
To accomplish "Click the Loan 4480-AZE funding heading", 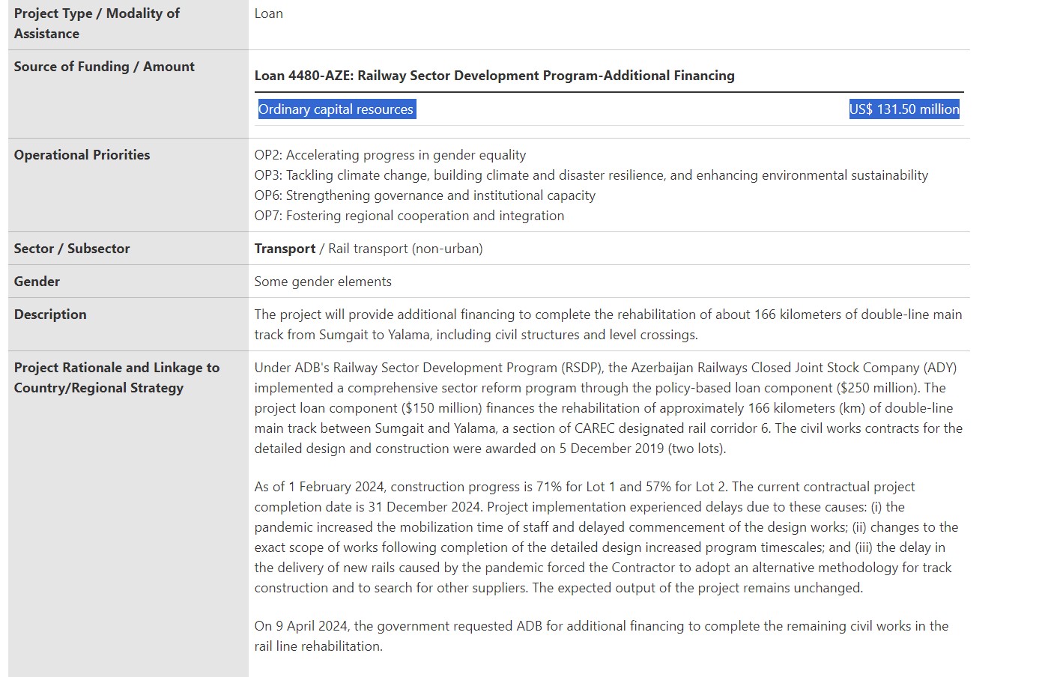I will coord(494,76).
